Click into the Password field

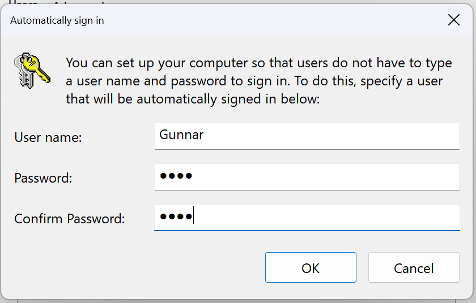[x=307, y=177]
